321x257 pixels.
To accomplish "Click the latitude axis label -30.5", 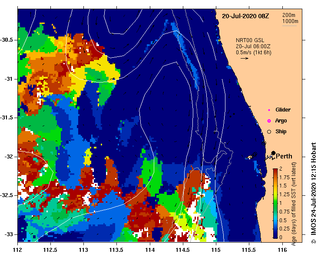I will [7, 40].
